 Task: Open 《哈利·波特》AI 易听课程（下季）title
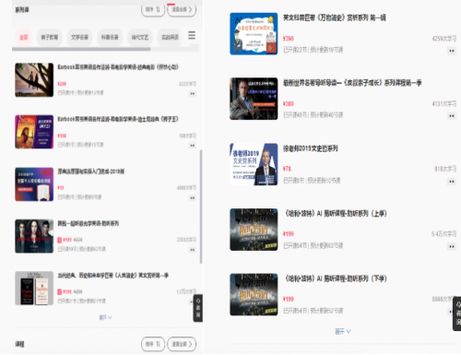pos(336,278)
